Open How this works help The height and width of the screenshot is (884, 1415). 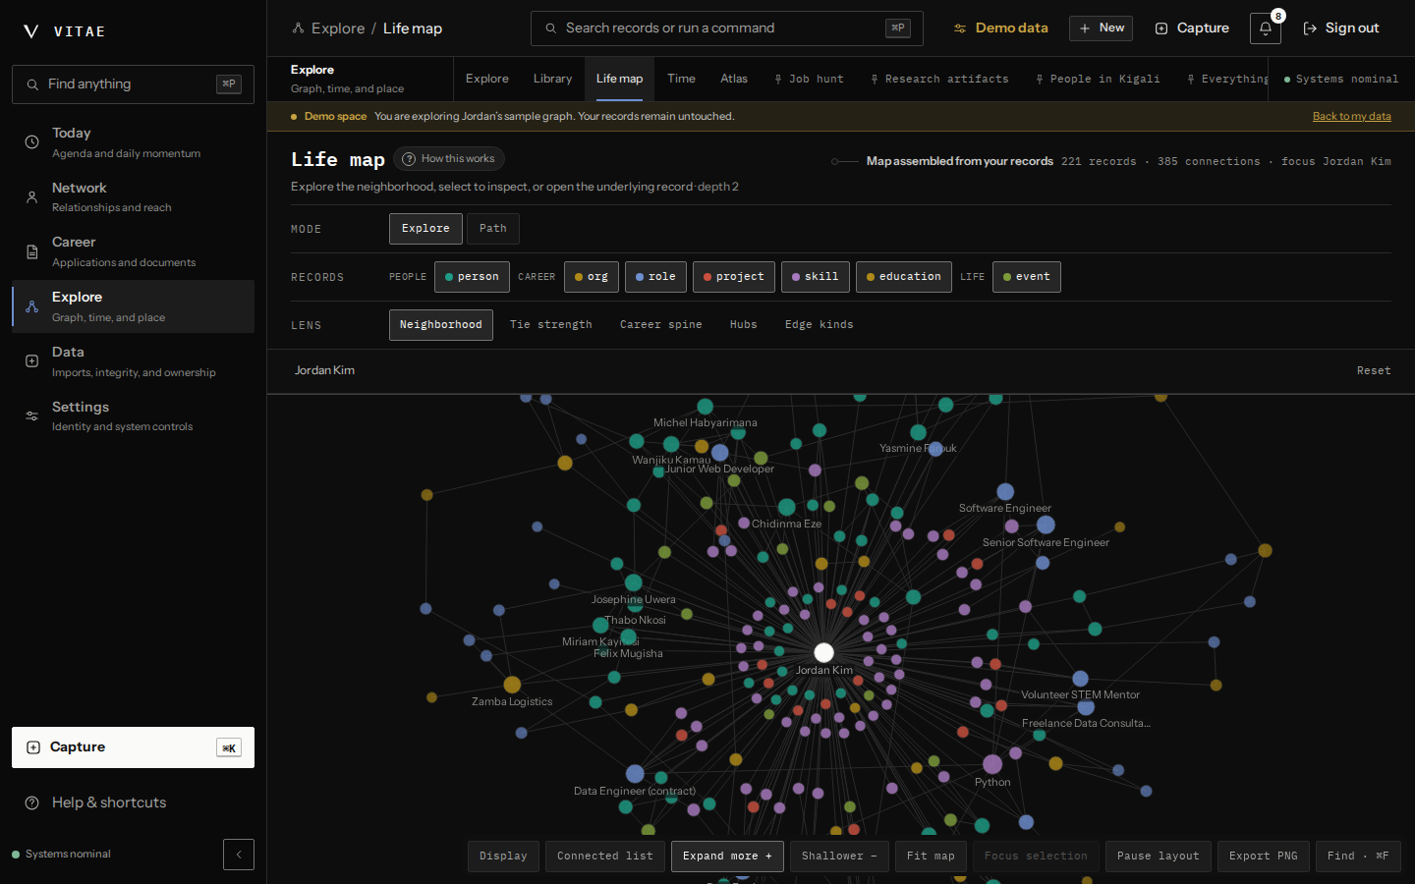click(x=449, y=159)
